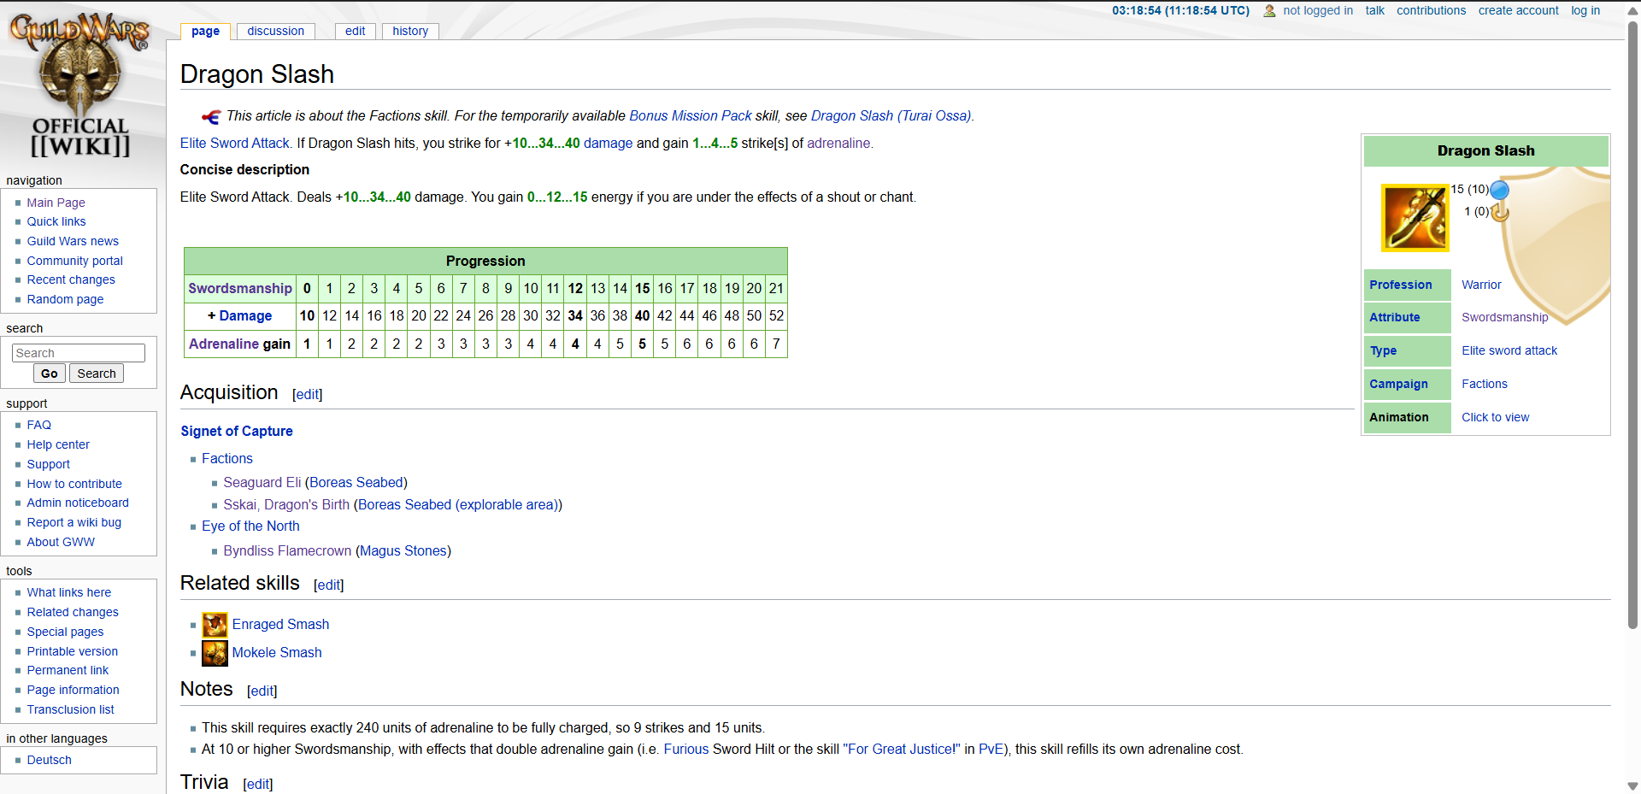Viewport: 1641px width, 794px height.
Task: Open Permanent link
Action: [x=68, y=670]
